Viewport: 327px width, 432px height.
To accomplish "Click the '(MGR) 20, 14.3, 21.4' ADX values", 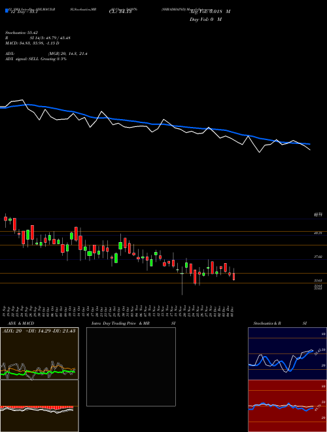I will click(x=67, y=54).
